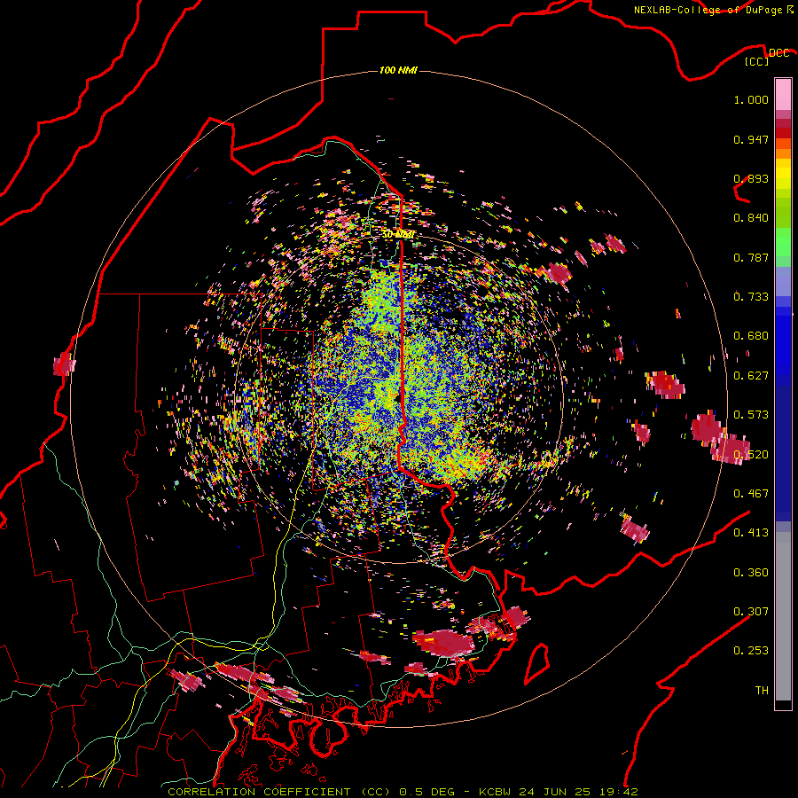Pick the gray band on color bar
Viewport: 798px width, 798px height.
tap(783, 616)
